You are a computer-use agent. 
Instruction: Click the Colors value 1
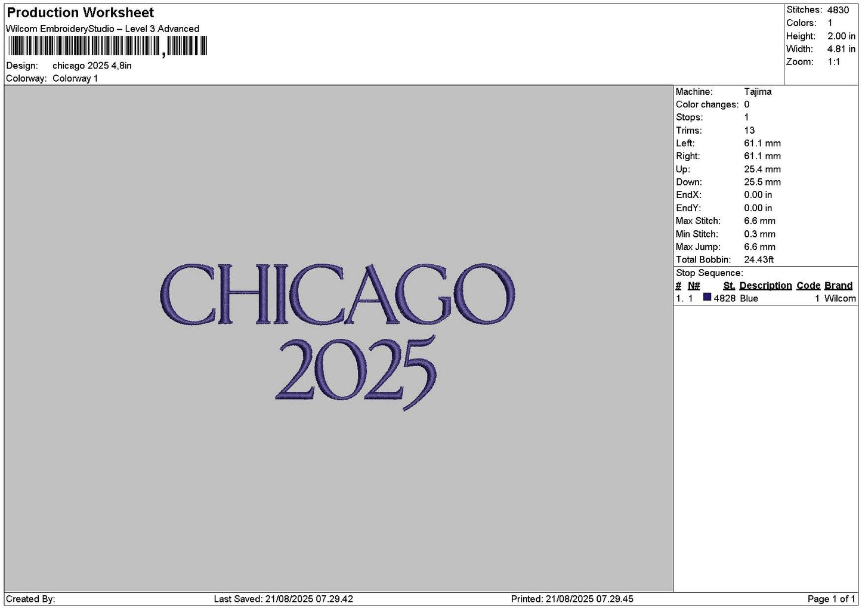pos(830,23)
